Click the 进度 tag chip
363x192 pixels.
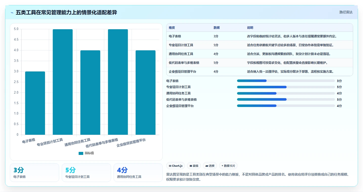click(x=210, y=166)
